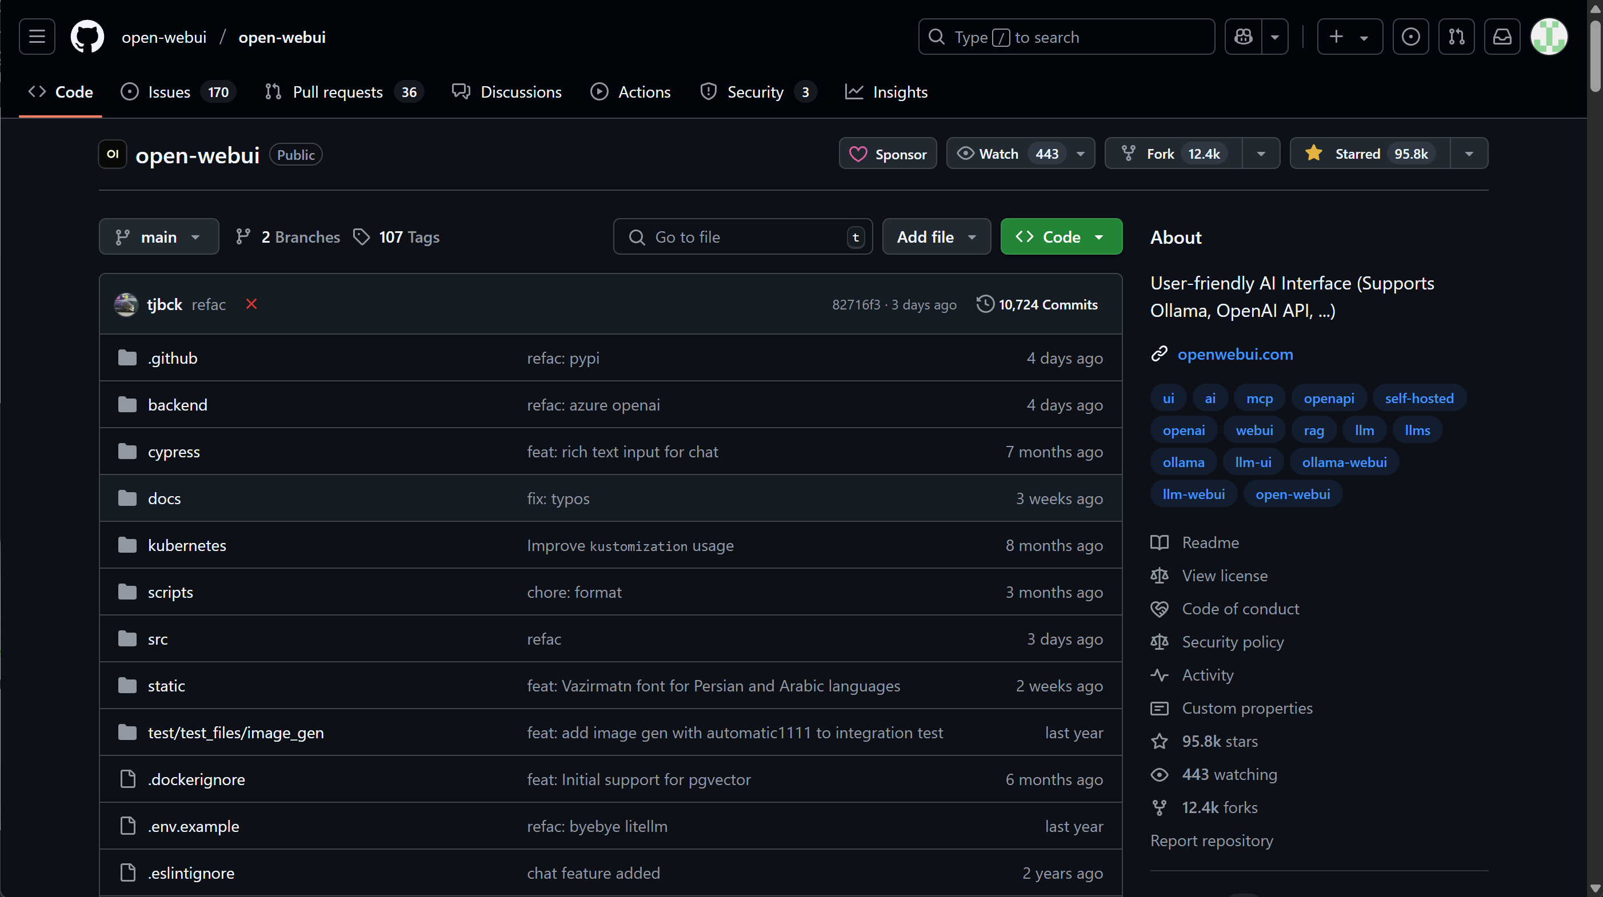Open Report repository link
The width and height of the screenshot is (1603, 897).
point(1211,840)
